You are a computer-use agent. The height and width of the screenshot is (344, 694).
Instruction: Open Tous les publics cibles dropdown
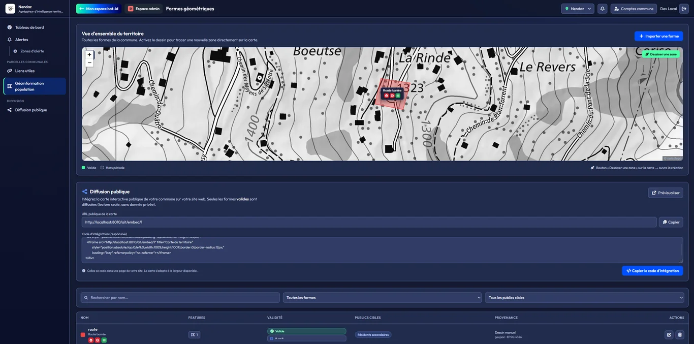pos(585,298)
